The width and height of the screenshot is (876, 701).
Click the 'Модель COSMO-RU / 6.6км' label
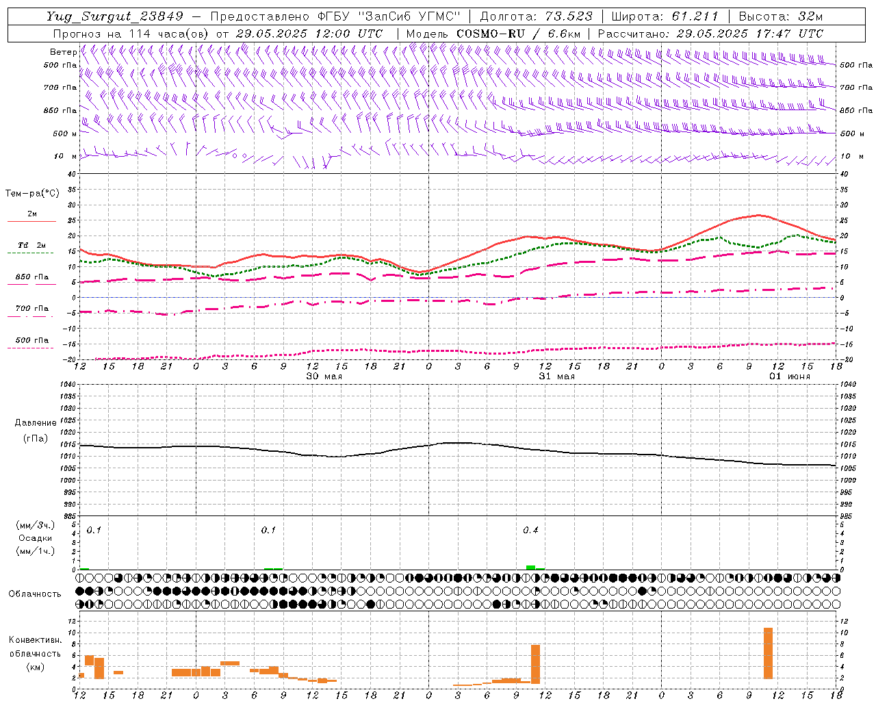[x=493, y=34]
